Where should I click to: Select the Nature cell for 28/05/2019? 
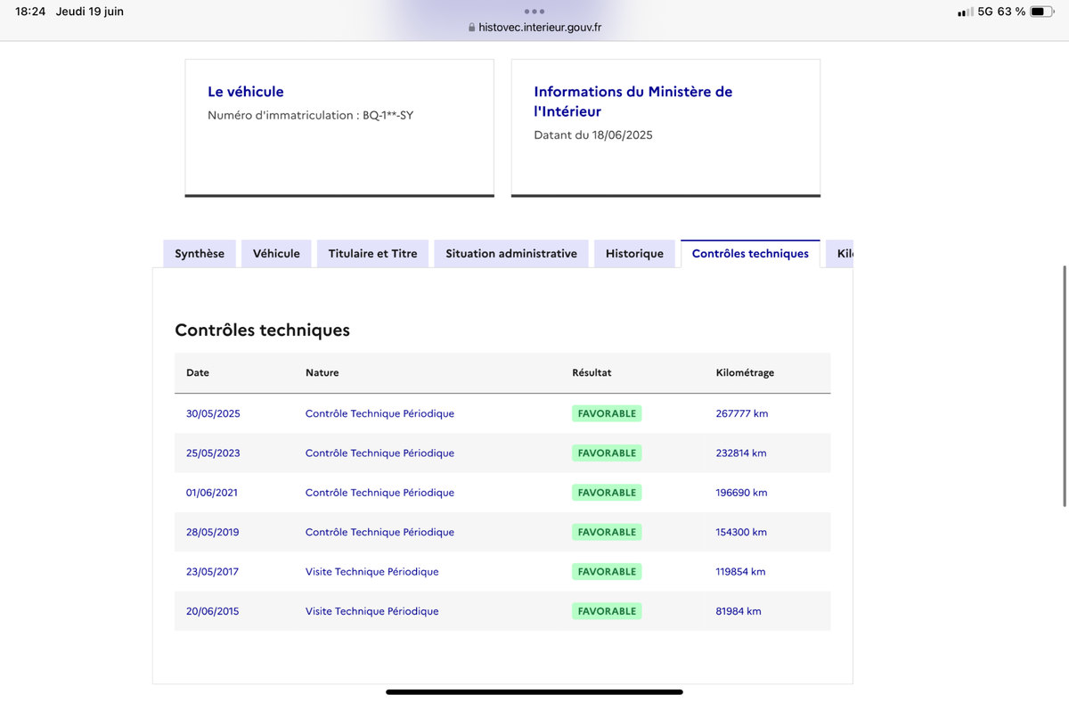click(x=379, y=532)
